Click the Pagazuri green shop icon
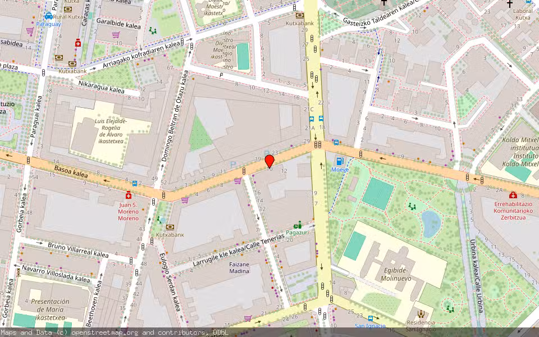Image resolution: width=539 pixels, height=337 pixels. point(298,225)
